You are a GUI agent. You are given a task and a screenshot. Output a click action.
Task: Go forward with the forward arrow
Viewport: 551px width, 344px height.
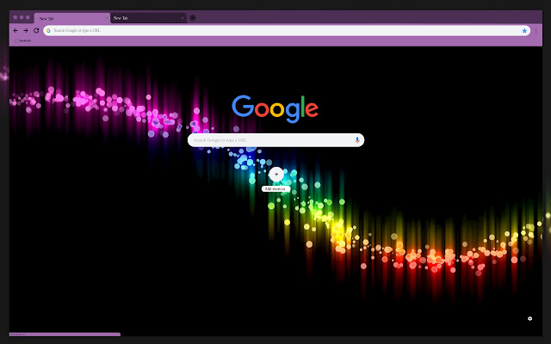(26, 31)
